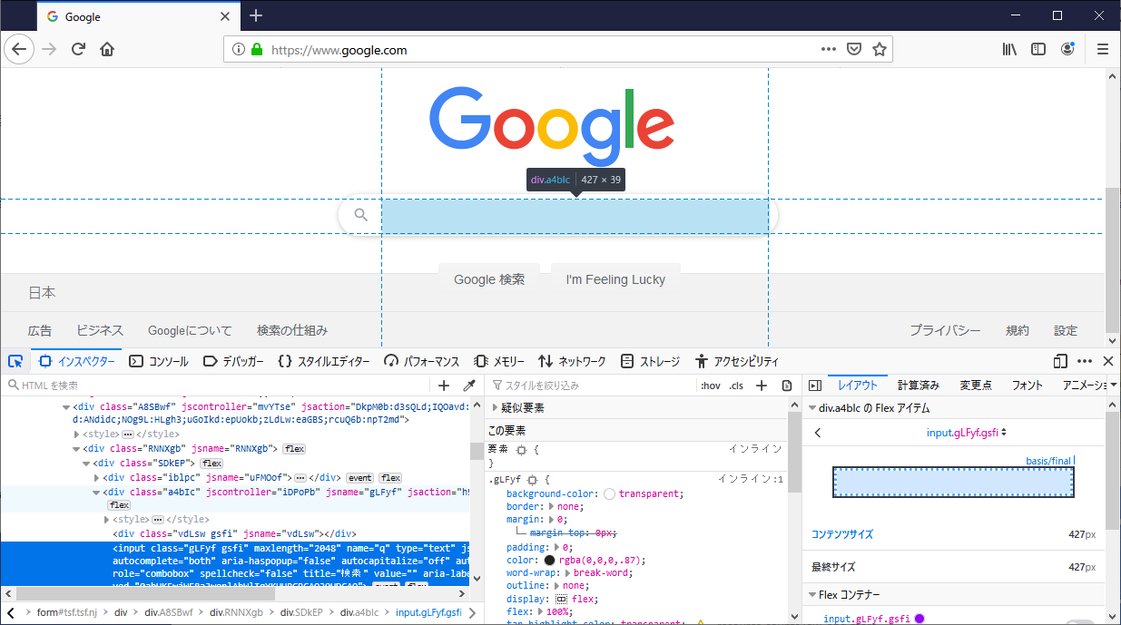Open the ネットワーク tab
Screen dimensions: 1121x625
coord(572,361)
